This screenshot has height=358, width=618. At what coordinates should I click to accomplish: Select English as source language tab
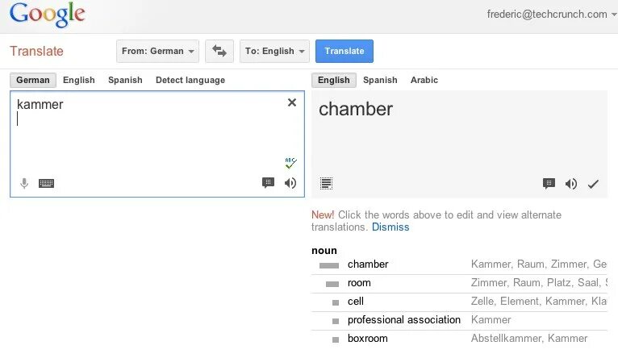(x=79, y=80)
